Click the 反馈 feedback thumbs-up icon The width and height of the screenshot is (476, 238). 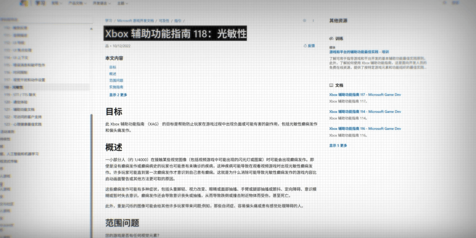pyautogui.click(x=305, y=46)
